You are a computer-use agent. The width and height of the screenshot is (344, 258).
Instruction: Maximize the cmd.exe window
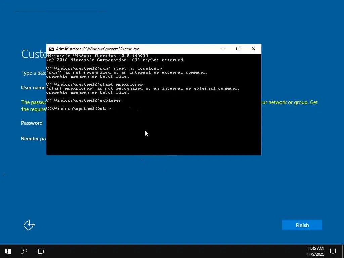238,49
